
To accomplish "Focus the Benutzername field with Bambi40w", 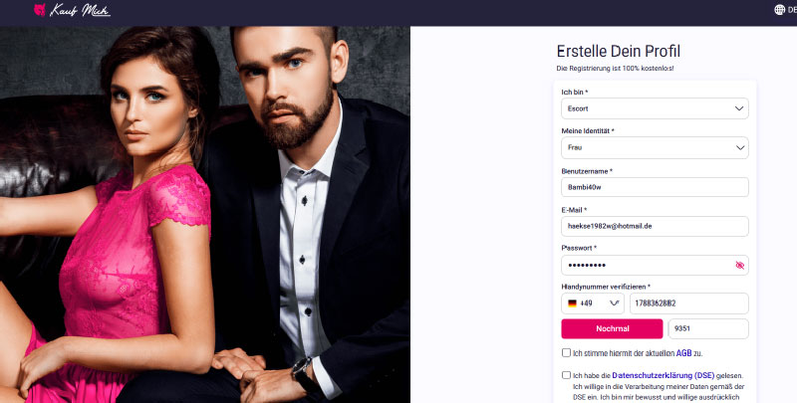I will [x=655, y=187].
